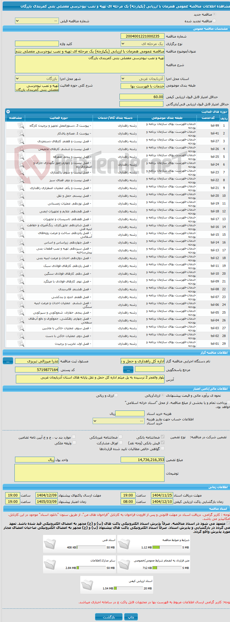This screenshot has height=622, width=230.
Task: Click ellipsis button beside مسئول ثبت مناقصه
Action: 8,361
